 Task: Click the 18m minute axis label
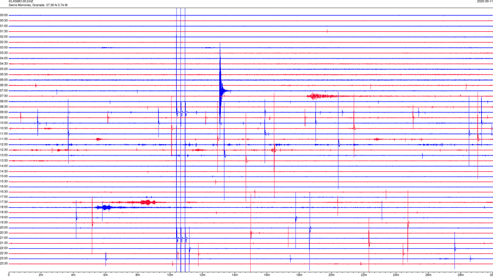tap(299, 275)
